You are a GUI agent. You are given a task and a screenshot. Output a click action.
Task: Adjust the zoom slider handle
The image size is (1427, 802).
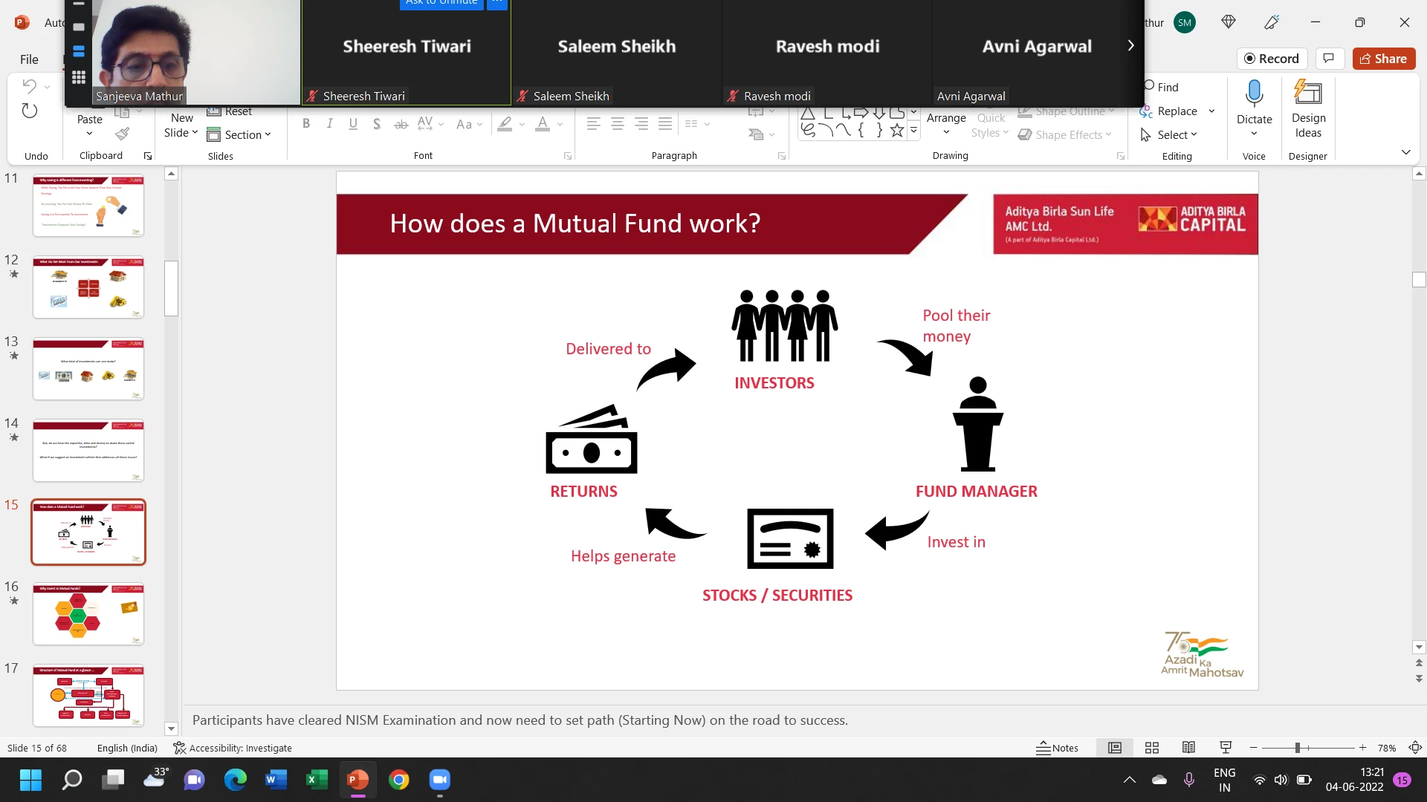click(x=1298, y=748)
